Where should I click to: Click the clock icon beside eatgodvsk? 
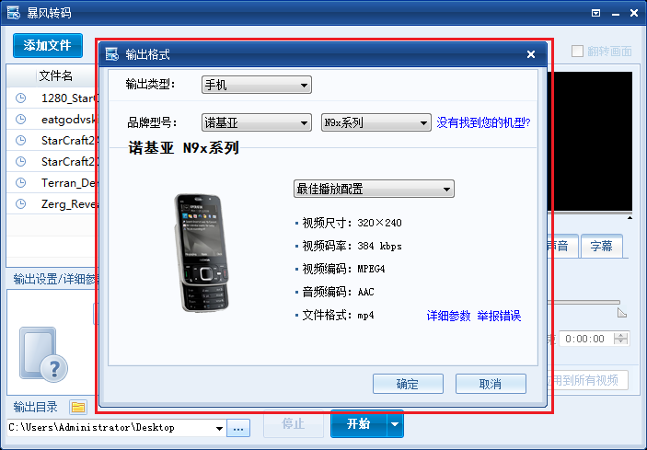tap(20, 120)
